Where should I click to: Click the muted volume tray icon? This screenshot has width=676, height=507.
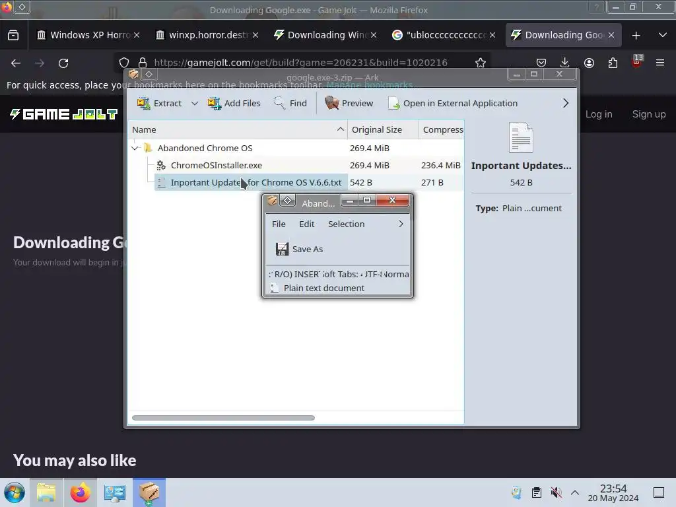[556, 492]
